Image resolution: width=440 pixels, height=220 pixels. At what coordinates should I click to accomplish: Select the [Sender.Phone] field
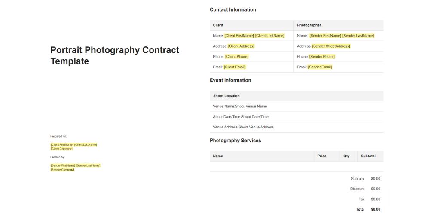point(322,57)
